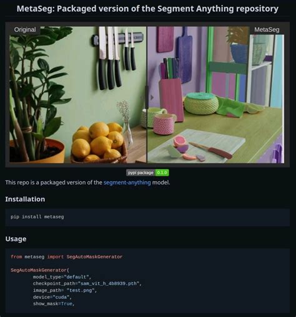This screenshot has height=317, width=296.
Task: Click the original kitchen photo with lemons
Action: pyautogui.click(x=78, y=95)
